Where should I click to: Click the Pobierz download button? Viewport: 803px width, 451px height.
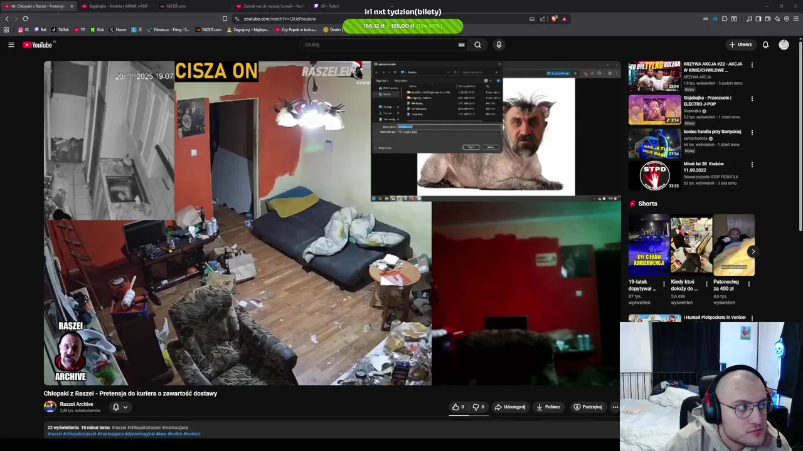548,407
